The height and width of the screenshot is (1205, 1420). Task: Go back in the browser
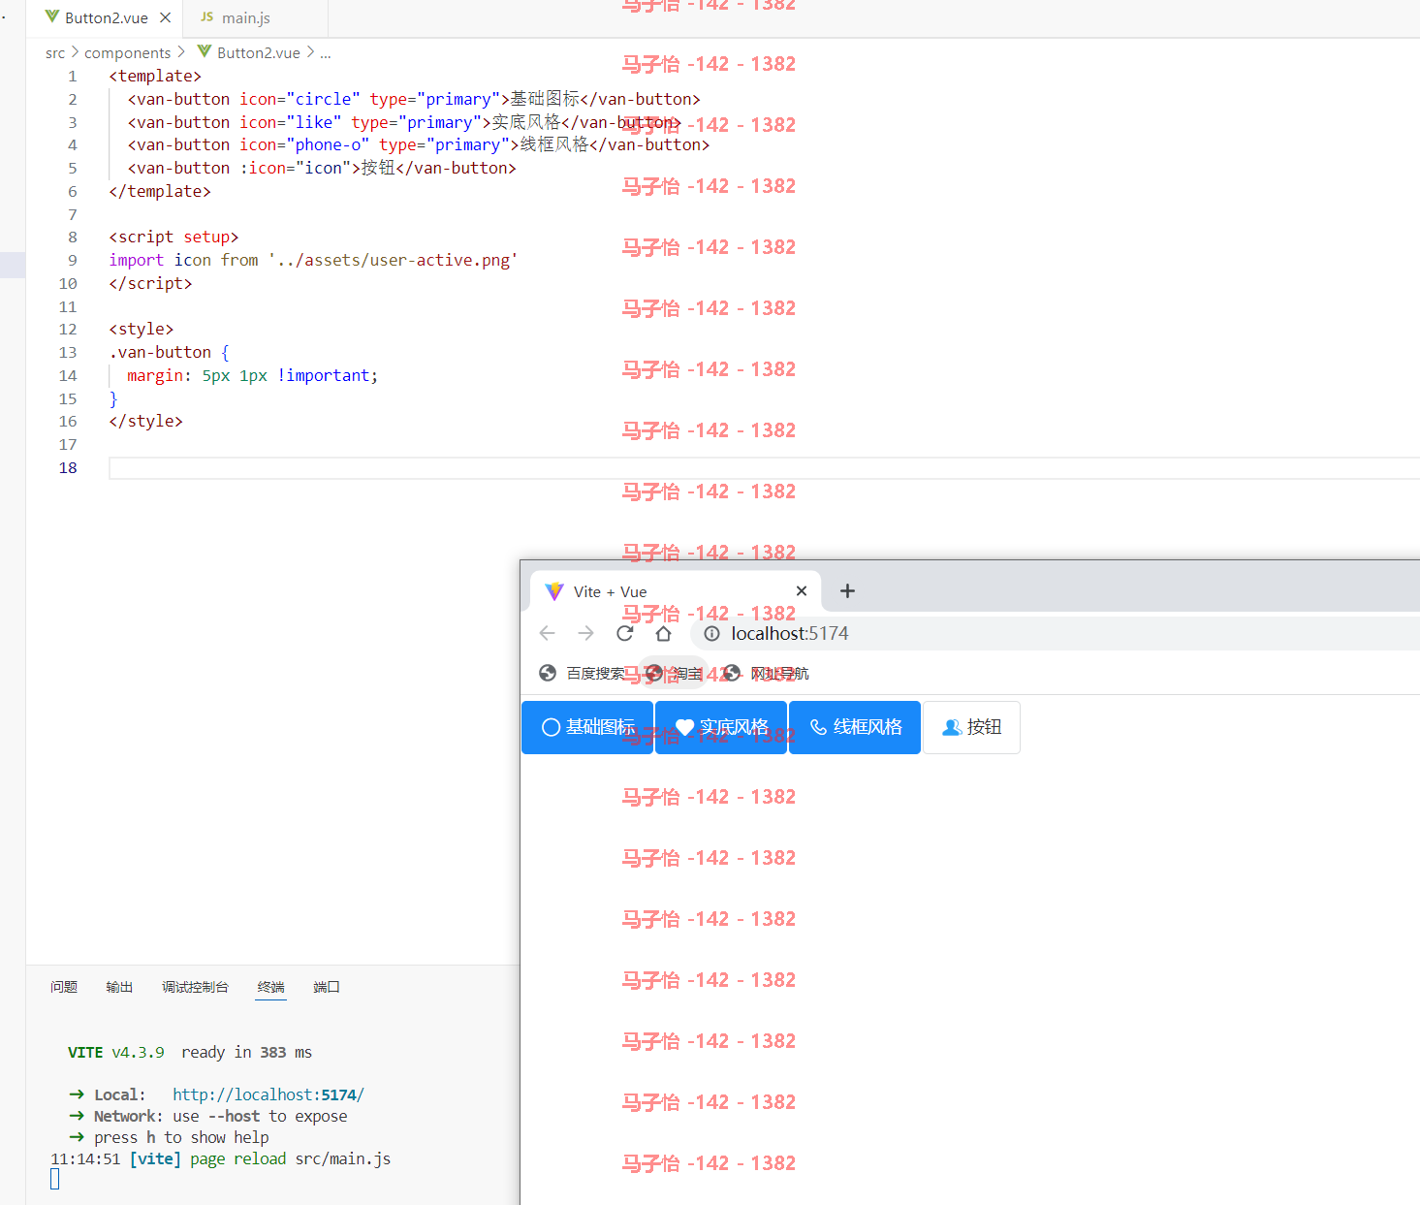[548, 633]
